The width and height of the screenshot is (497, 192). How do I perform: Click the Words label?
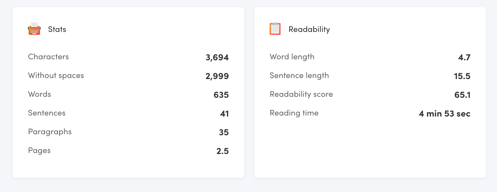[40, 94]
